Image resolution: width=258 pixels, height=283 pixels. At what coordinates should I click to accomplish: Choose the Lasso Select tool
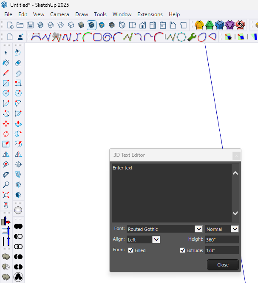(x=18, y=53)
